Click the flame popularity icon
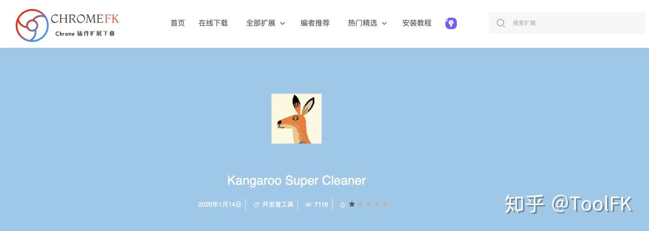 point(343,204)
